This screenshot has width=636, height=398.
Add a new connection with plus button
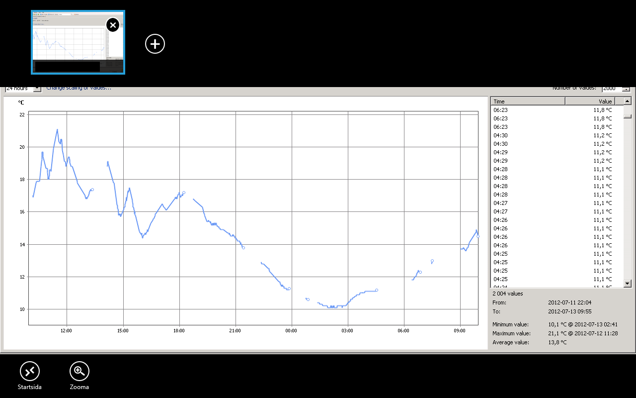pyautogui.click(x=155, y=44)
